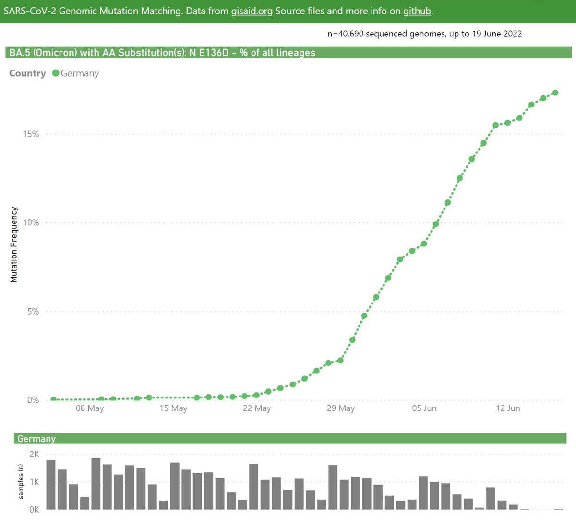This screenshot has width=576, height=525.
Task: Click the 05 Jun x-axis label
Action: pos(424,408)
